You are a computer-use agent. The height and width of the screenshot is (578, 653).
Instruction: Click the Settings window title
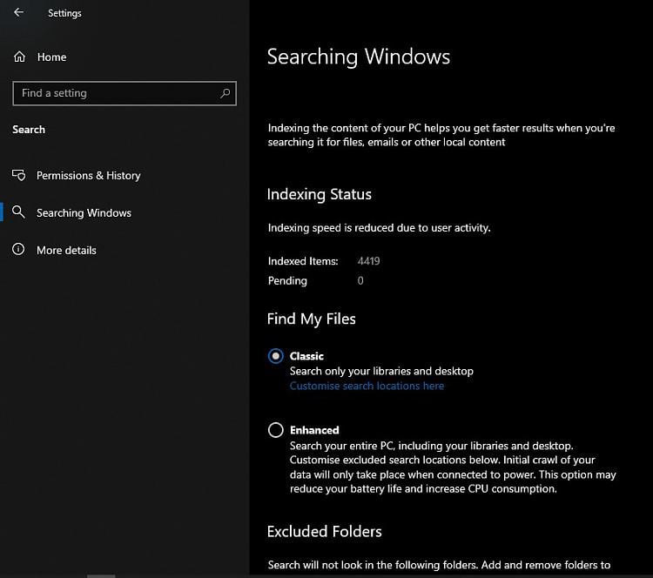point(64,13)
